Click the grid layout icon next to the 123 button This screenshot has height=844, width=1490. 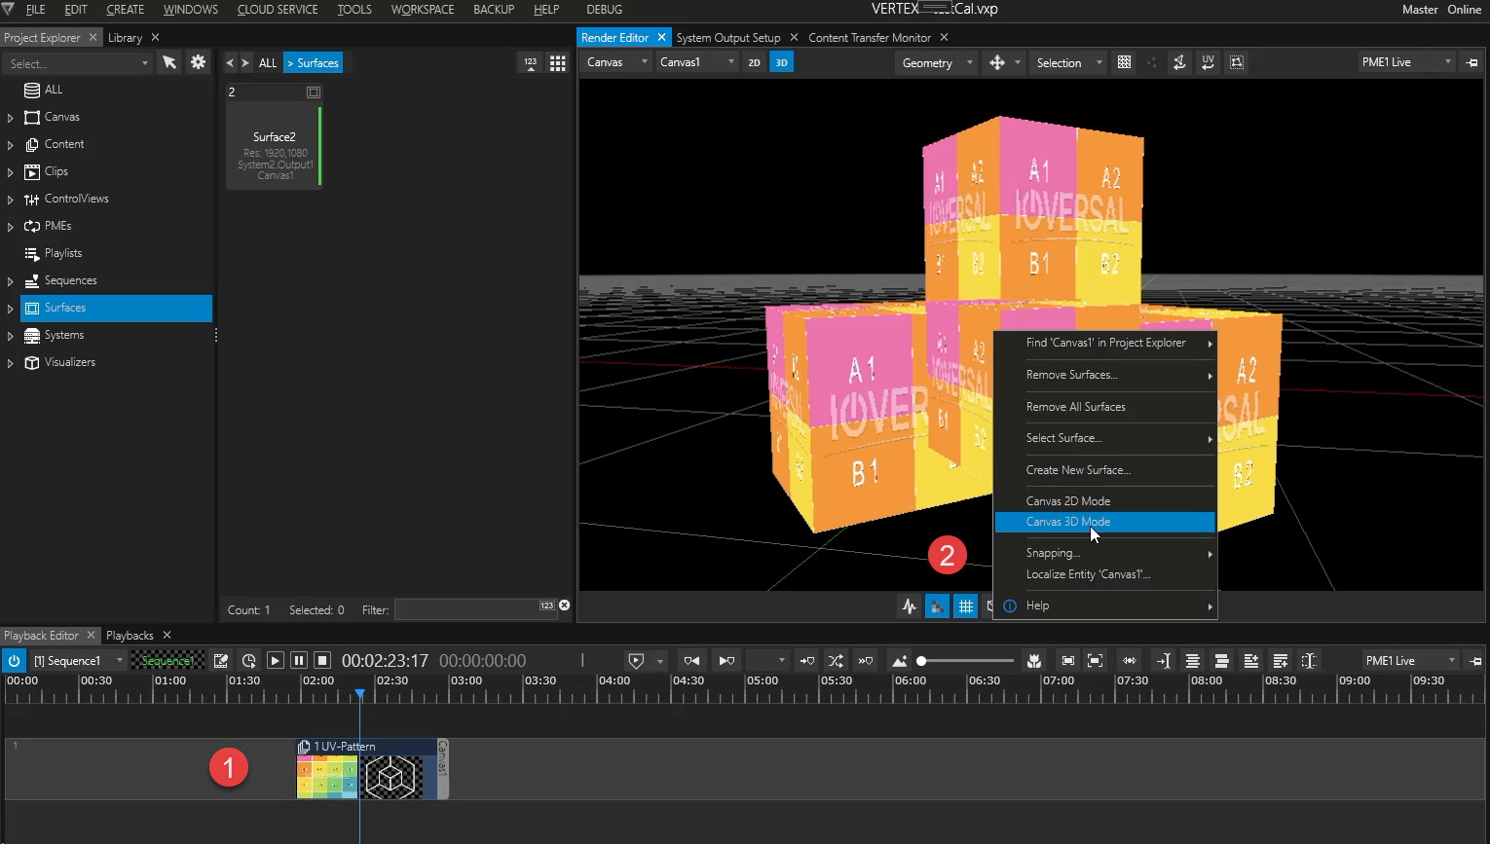557,62
